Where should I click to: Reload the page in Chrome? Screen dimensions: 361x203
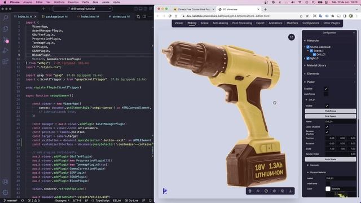click(x=170, y=16)
